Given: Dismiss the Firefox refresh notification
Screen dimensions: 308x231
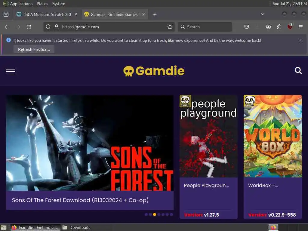Looking at the screenshot, I should [300, 40].
